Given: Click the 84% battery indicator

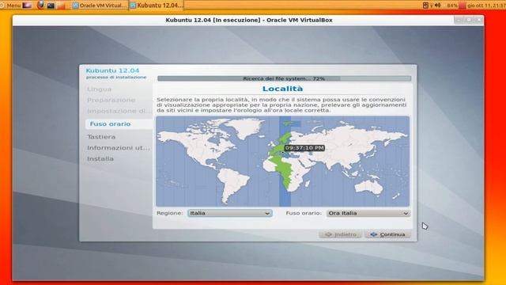Looking at the screenshot, I should coord(452,6).
